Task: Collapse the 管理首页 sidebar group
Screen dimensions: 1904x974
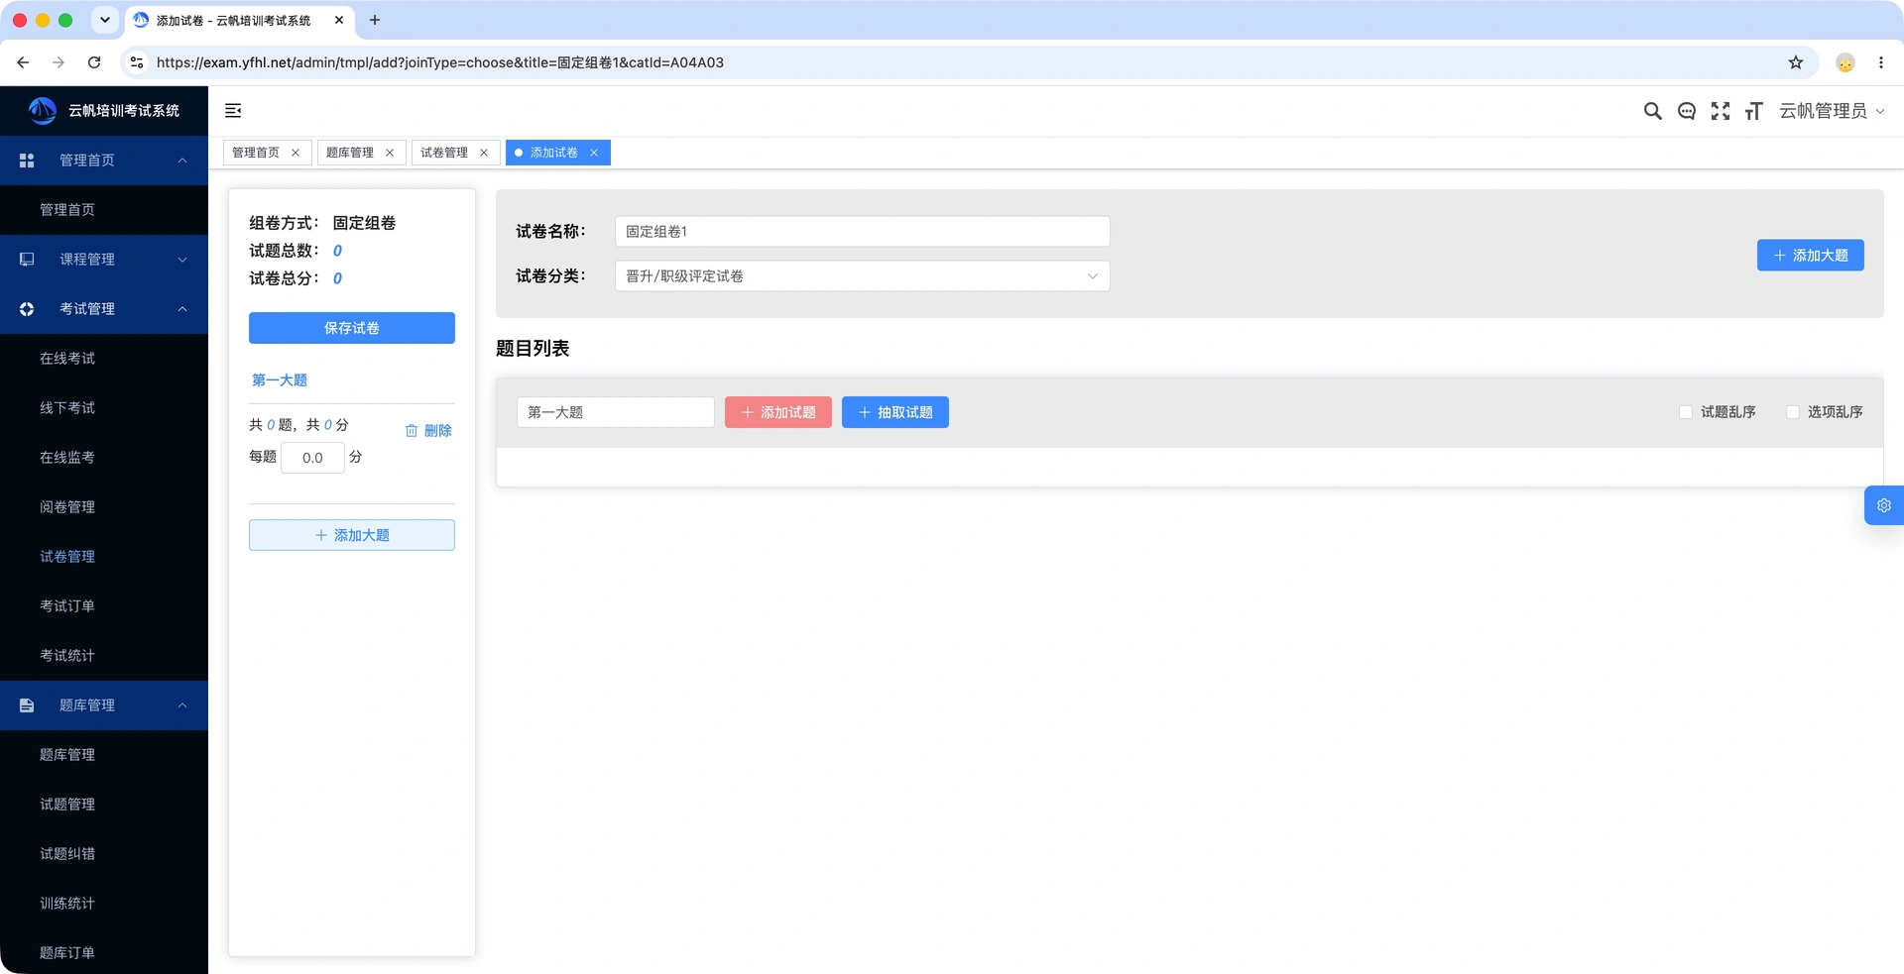Action: (104, 161)
